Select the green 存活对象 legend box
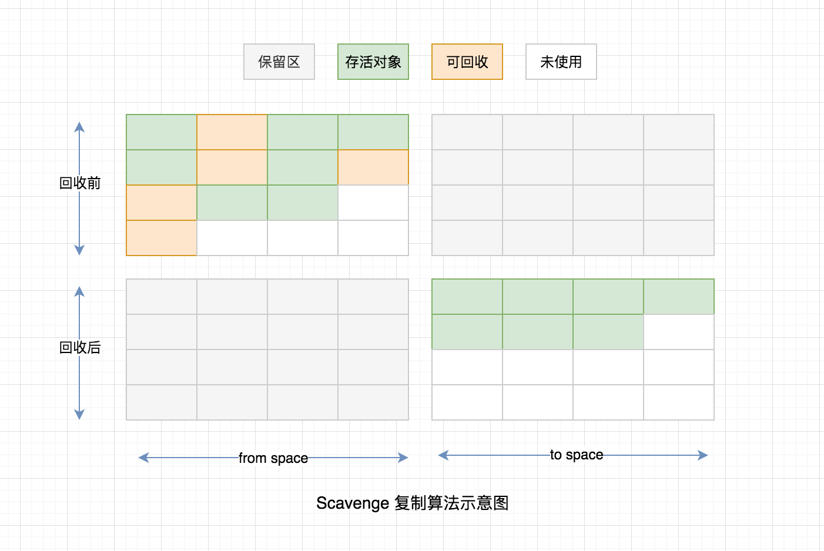The width and height of the screenshot is (824, 551). coord(373,62)
